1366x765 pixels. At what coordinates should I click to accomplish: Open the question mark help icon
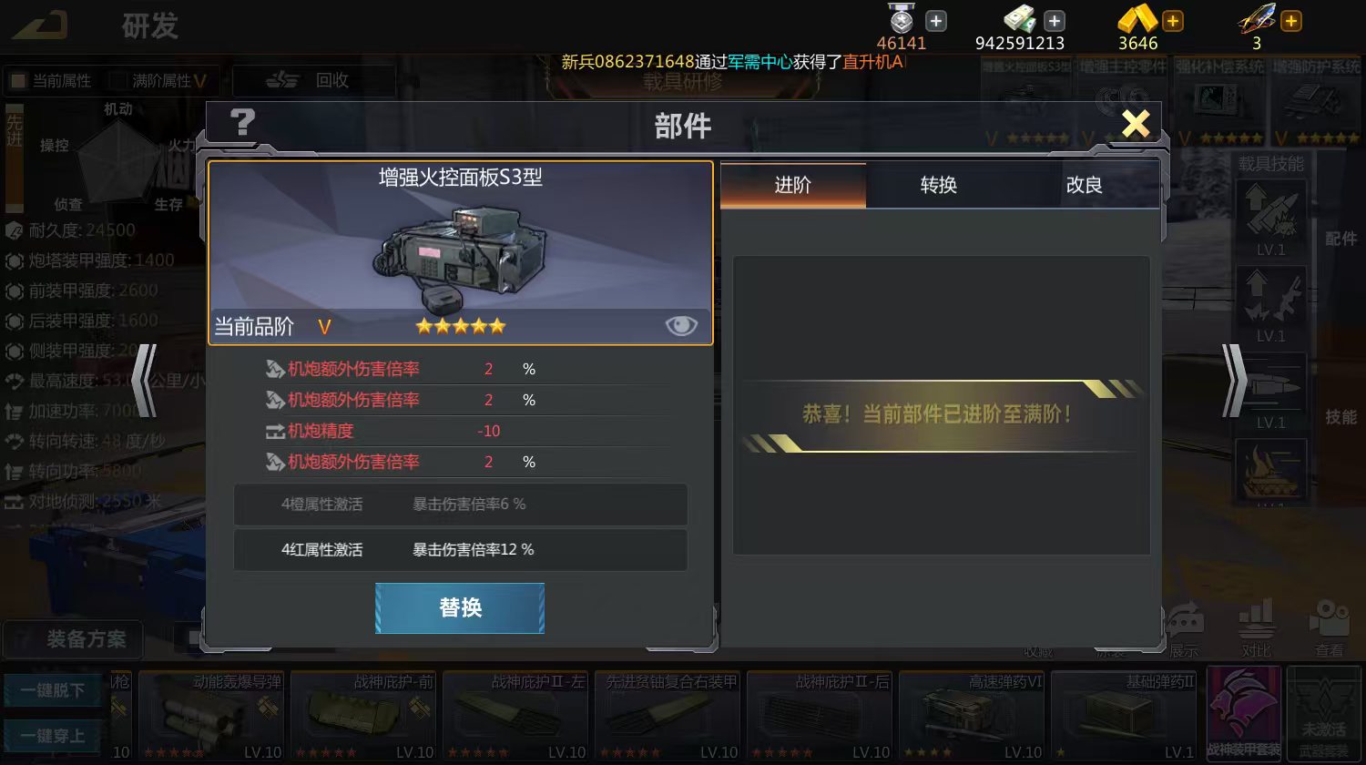[242, 122]
